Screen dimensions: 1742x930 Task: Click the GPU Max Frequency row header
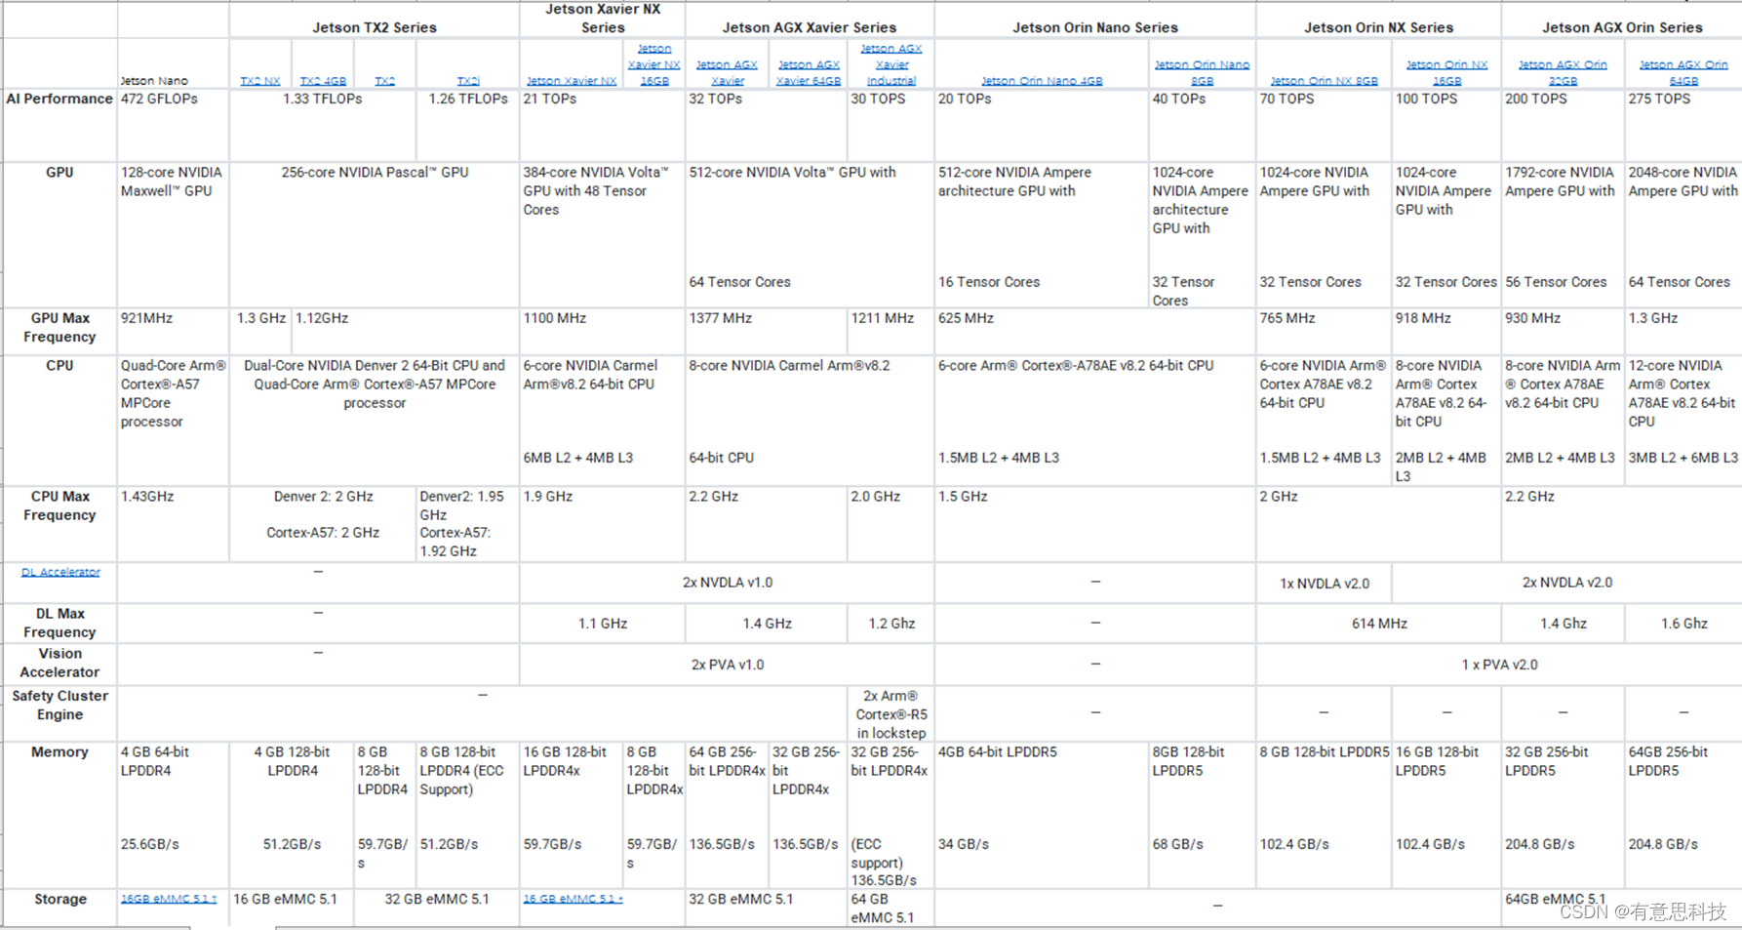(x=59, y=328)
